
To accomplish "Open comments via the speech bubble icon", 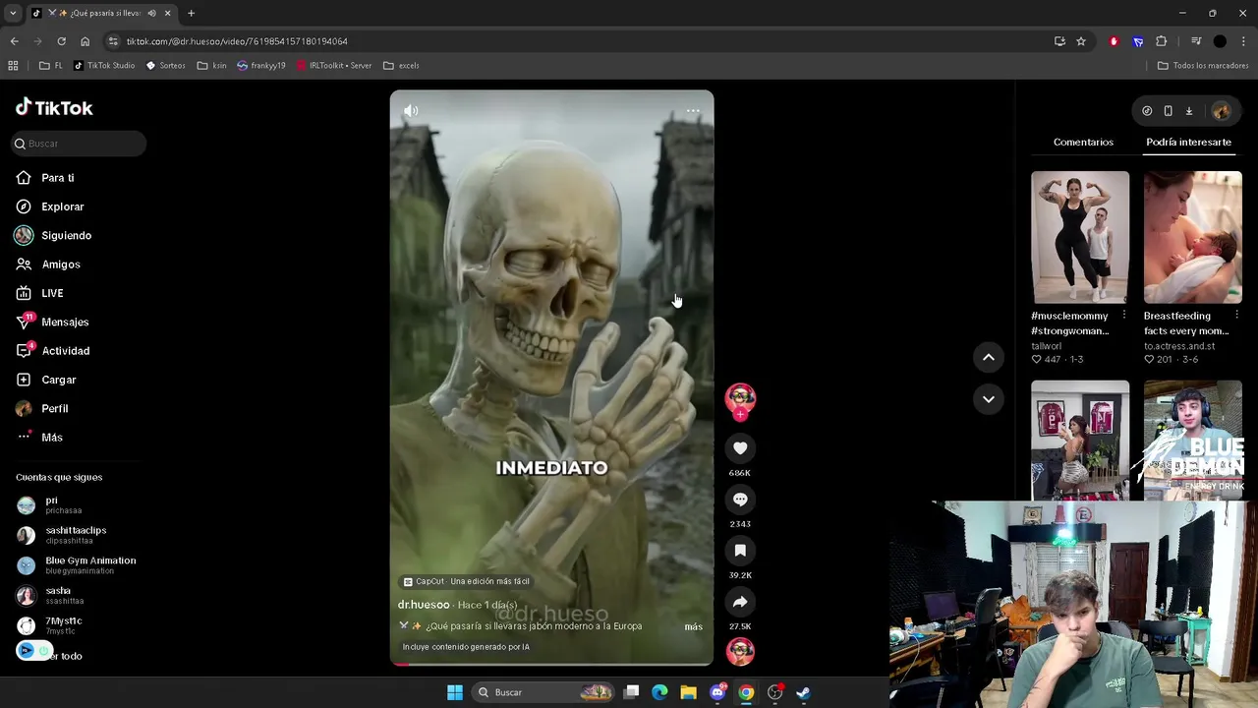I will [740, 500].
